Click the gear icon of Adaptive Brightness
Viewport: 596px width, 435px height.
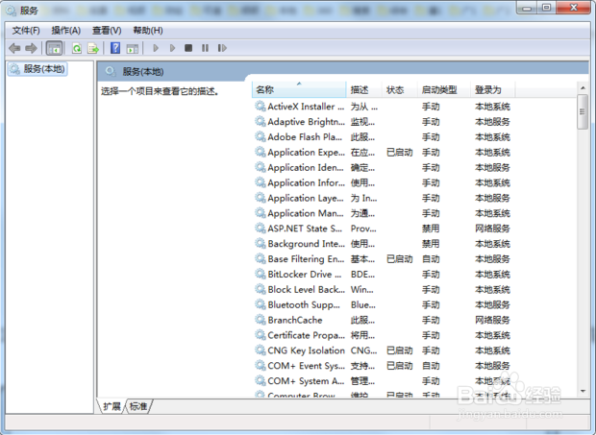(261, 121)
